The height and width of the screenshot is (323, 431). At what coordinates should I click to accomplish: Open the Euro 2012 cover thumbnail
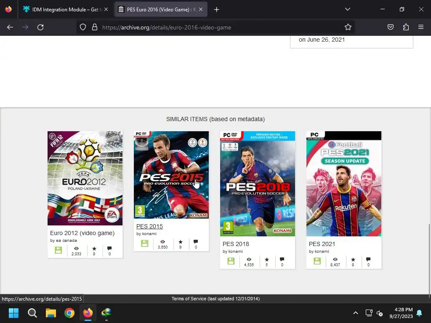[85, 178]
